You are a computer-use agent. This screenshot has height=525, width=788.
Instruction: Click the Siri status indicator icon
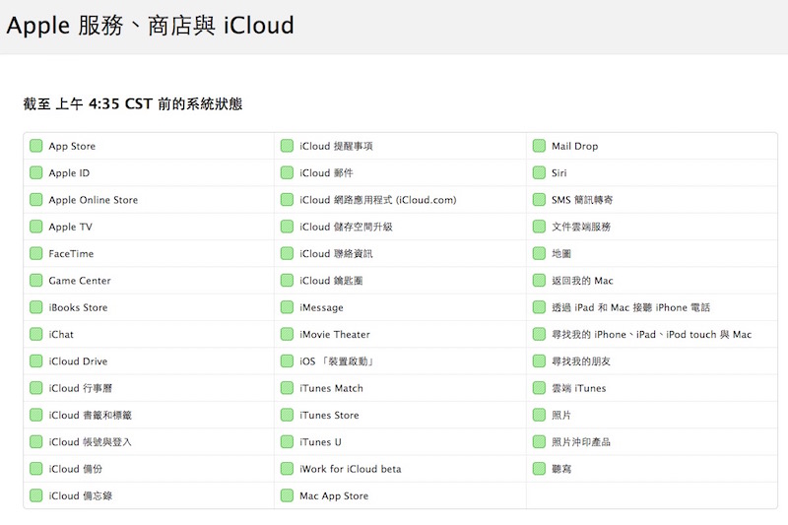tap(539, 172)
